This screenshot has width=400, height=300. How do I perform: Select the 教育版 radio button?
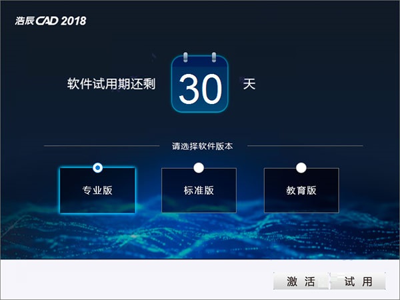tap(301, 167)
